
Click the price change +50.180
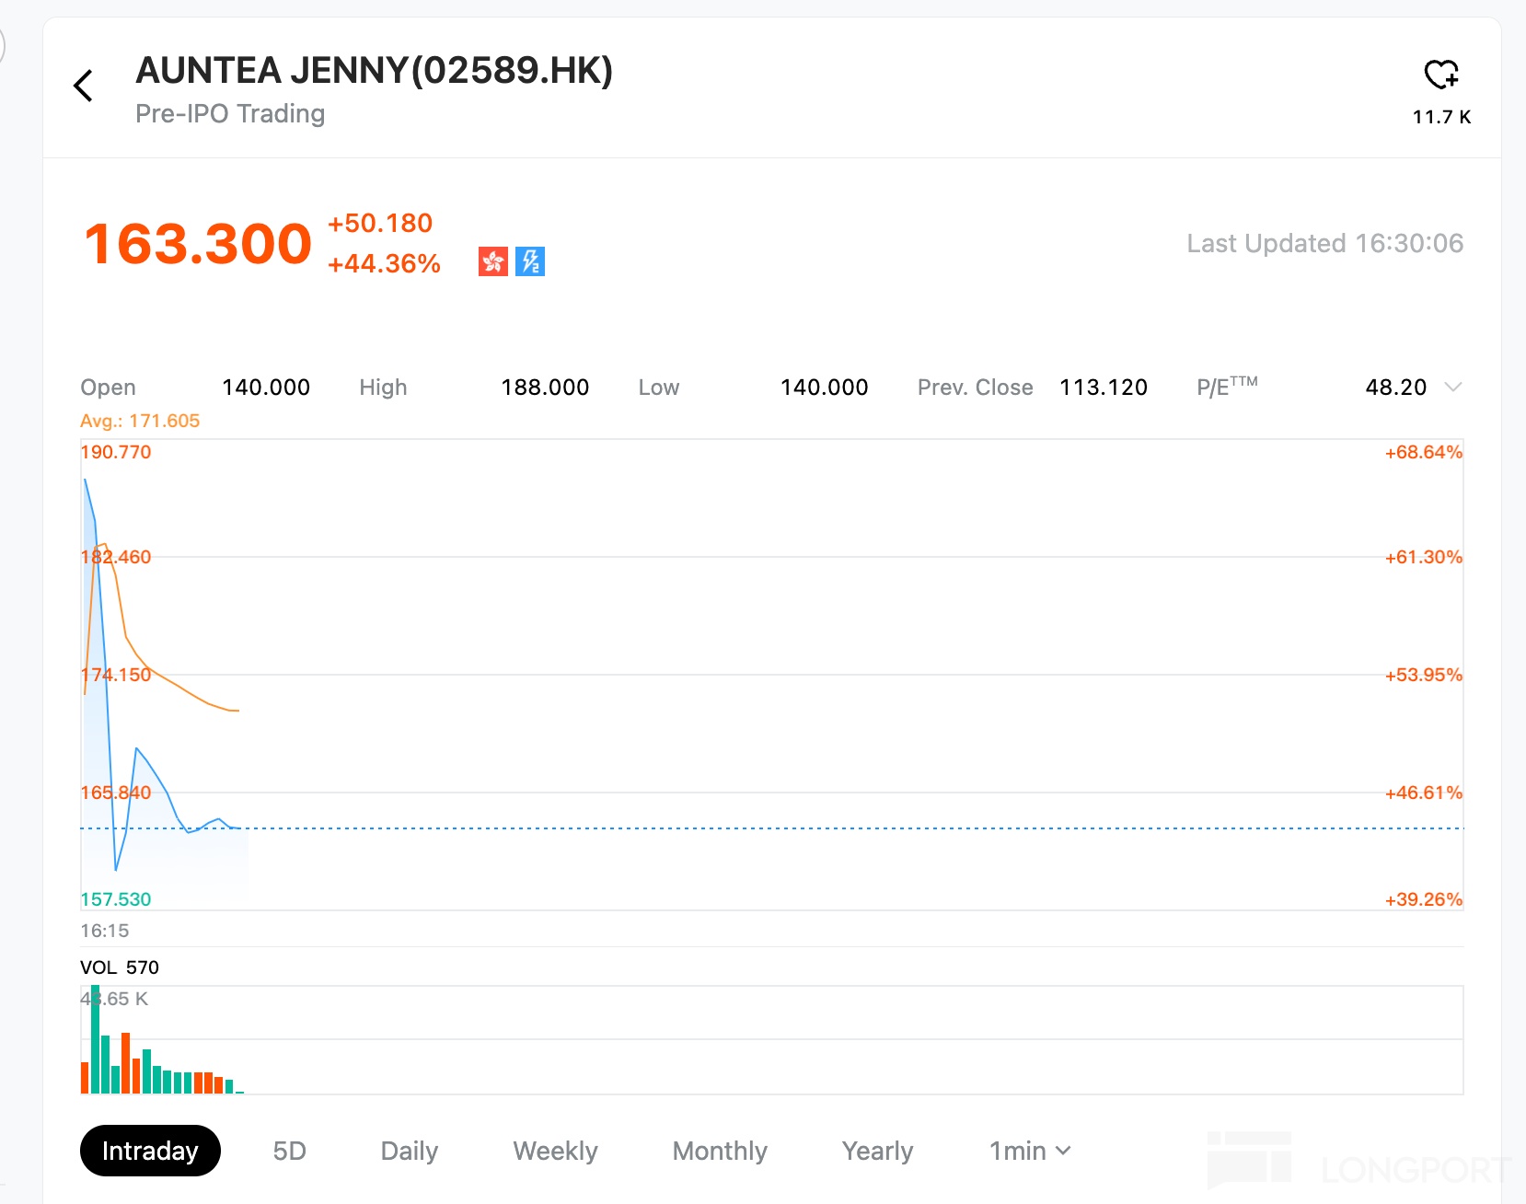pos(380,223)
